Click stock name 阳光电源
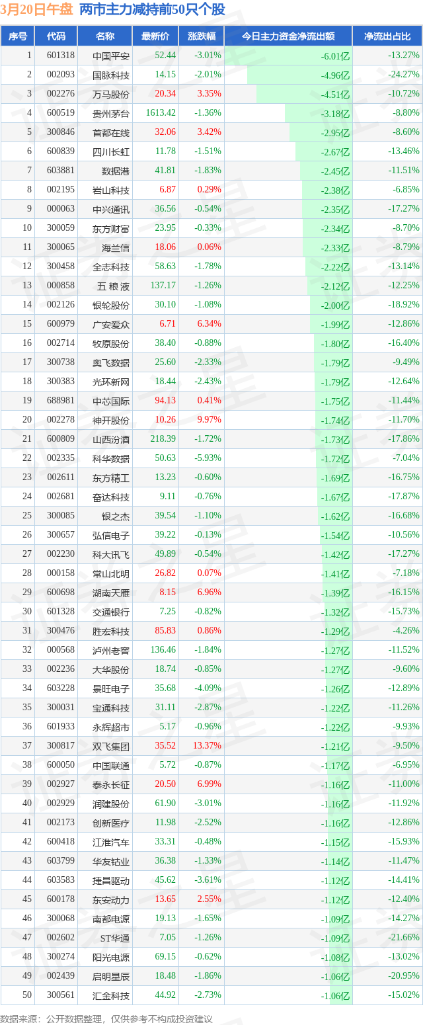 tap(112, 957)
